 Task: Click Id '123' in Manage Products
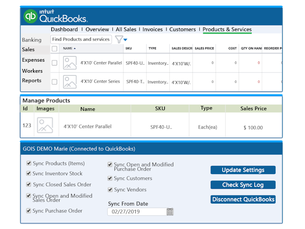[x=26, y=125]
